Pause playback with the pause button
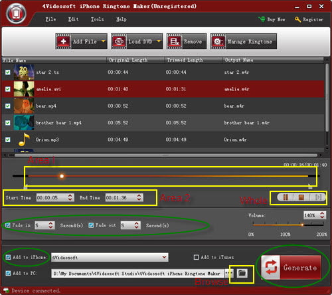Screen dimensions: 332x295 pyautogui.click(x=286, y=197)
